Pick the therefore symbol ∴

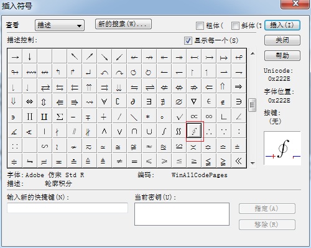click(209, 131)
